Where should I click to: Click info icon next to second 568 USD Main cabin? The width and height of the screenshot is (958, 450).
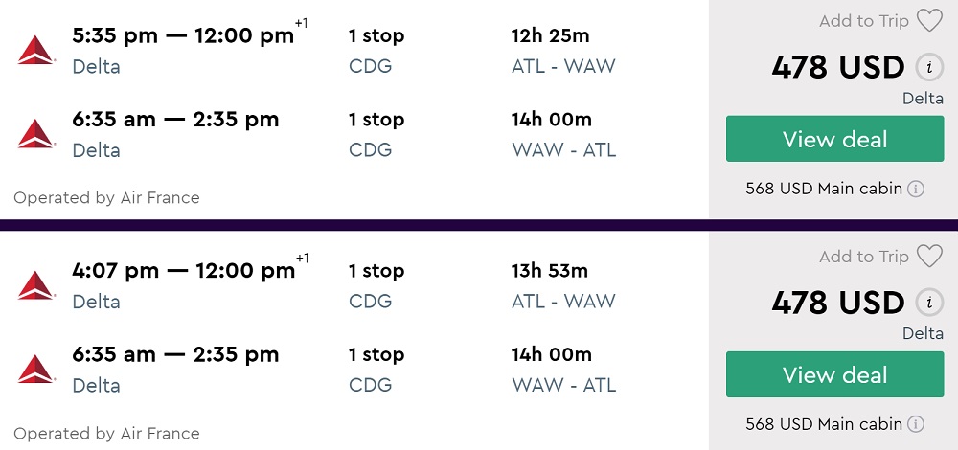pos(916,424)
